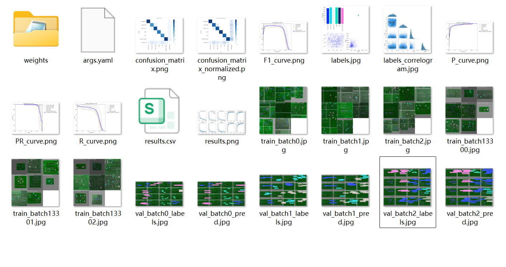Viewport: 506px width, 267px height.
Task: Select the train_batch1.jpg image
Action: tap(345, 110)
